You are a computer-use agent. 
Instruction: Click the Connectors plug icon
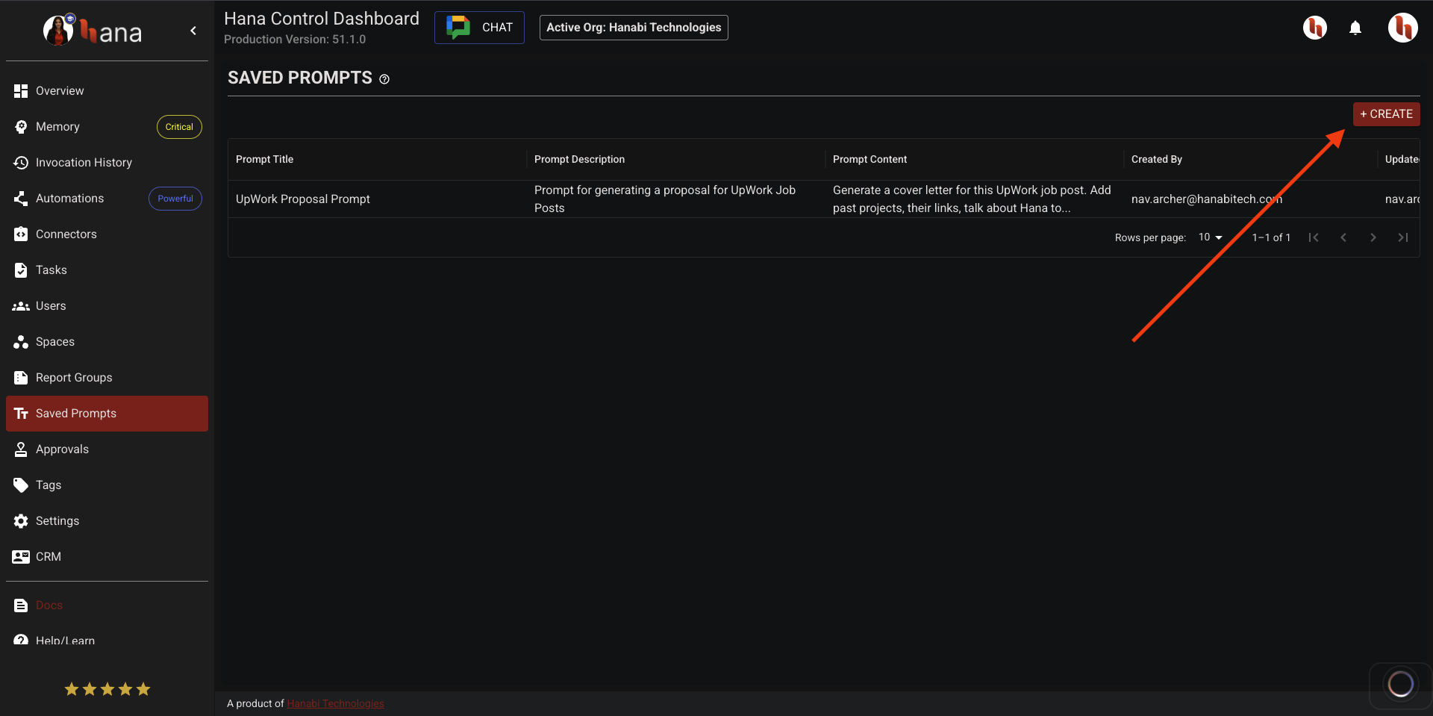point(21,234)
